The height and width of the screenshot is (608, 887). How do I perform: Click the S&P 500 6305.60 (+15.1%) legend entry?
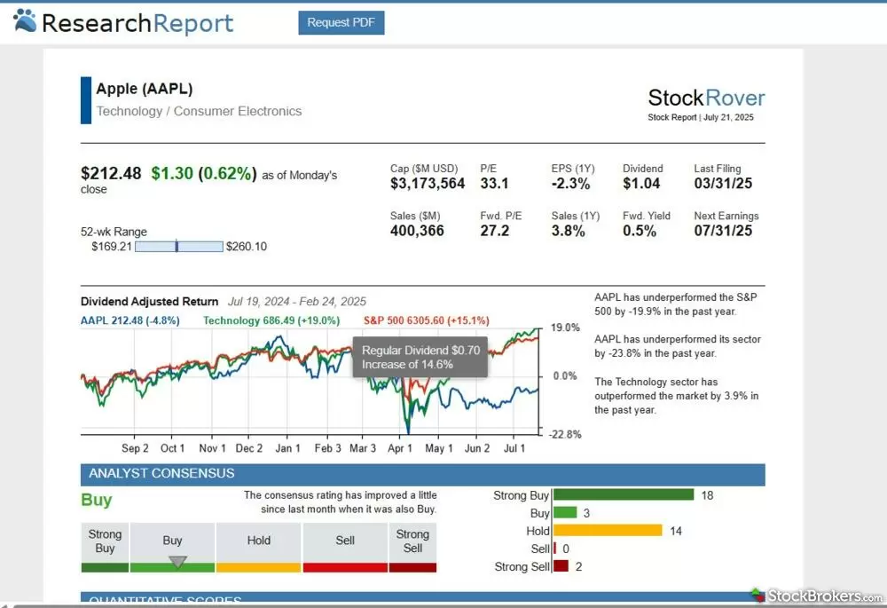tap(427, 320)
